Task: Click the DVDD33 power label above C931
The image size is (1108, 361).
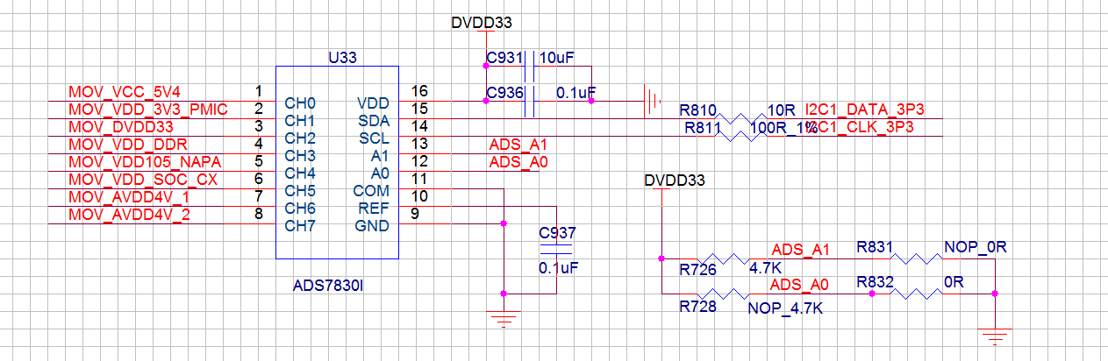Action: [481, 23]
